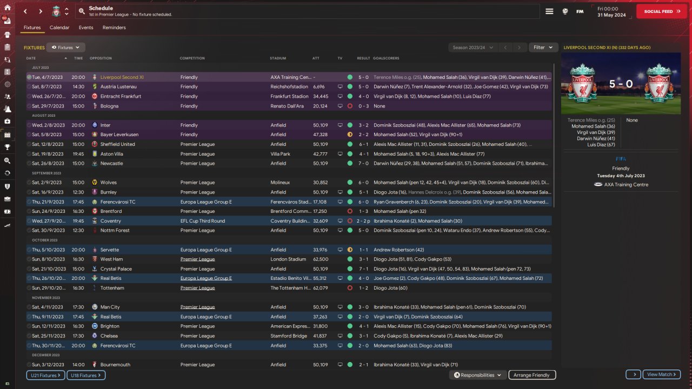The width and height of the screenshot is (692, 389).
Task: Open Premier League link on West Ham row
Action: tap(197, 259)
